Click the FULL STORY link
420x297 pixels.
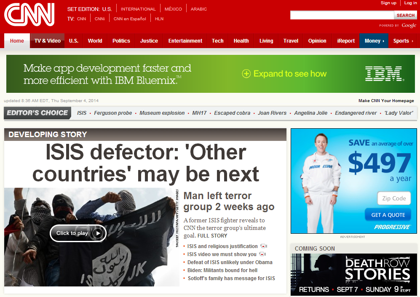212,235
